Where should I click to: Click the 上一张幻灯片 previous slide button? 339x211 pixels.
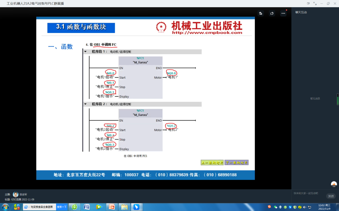click(x=212, y=163)
